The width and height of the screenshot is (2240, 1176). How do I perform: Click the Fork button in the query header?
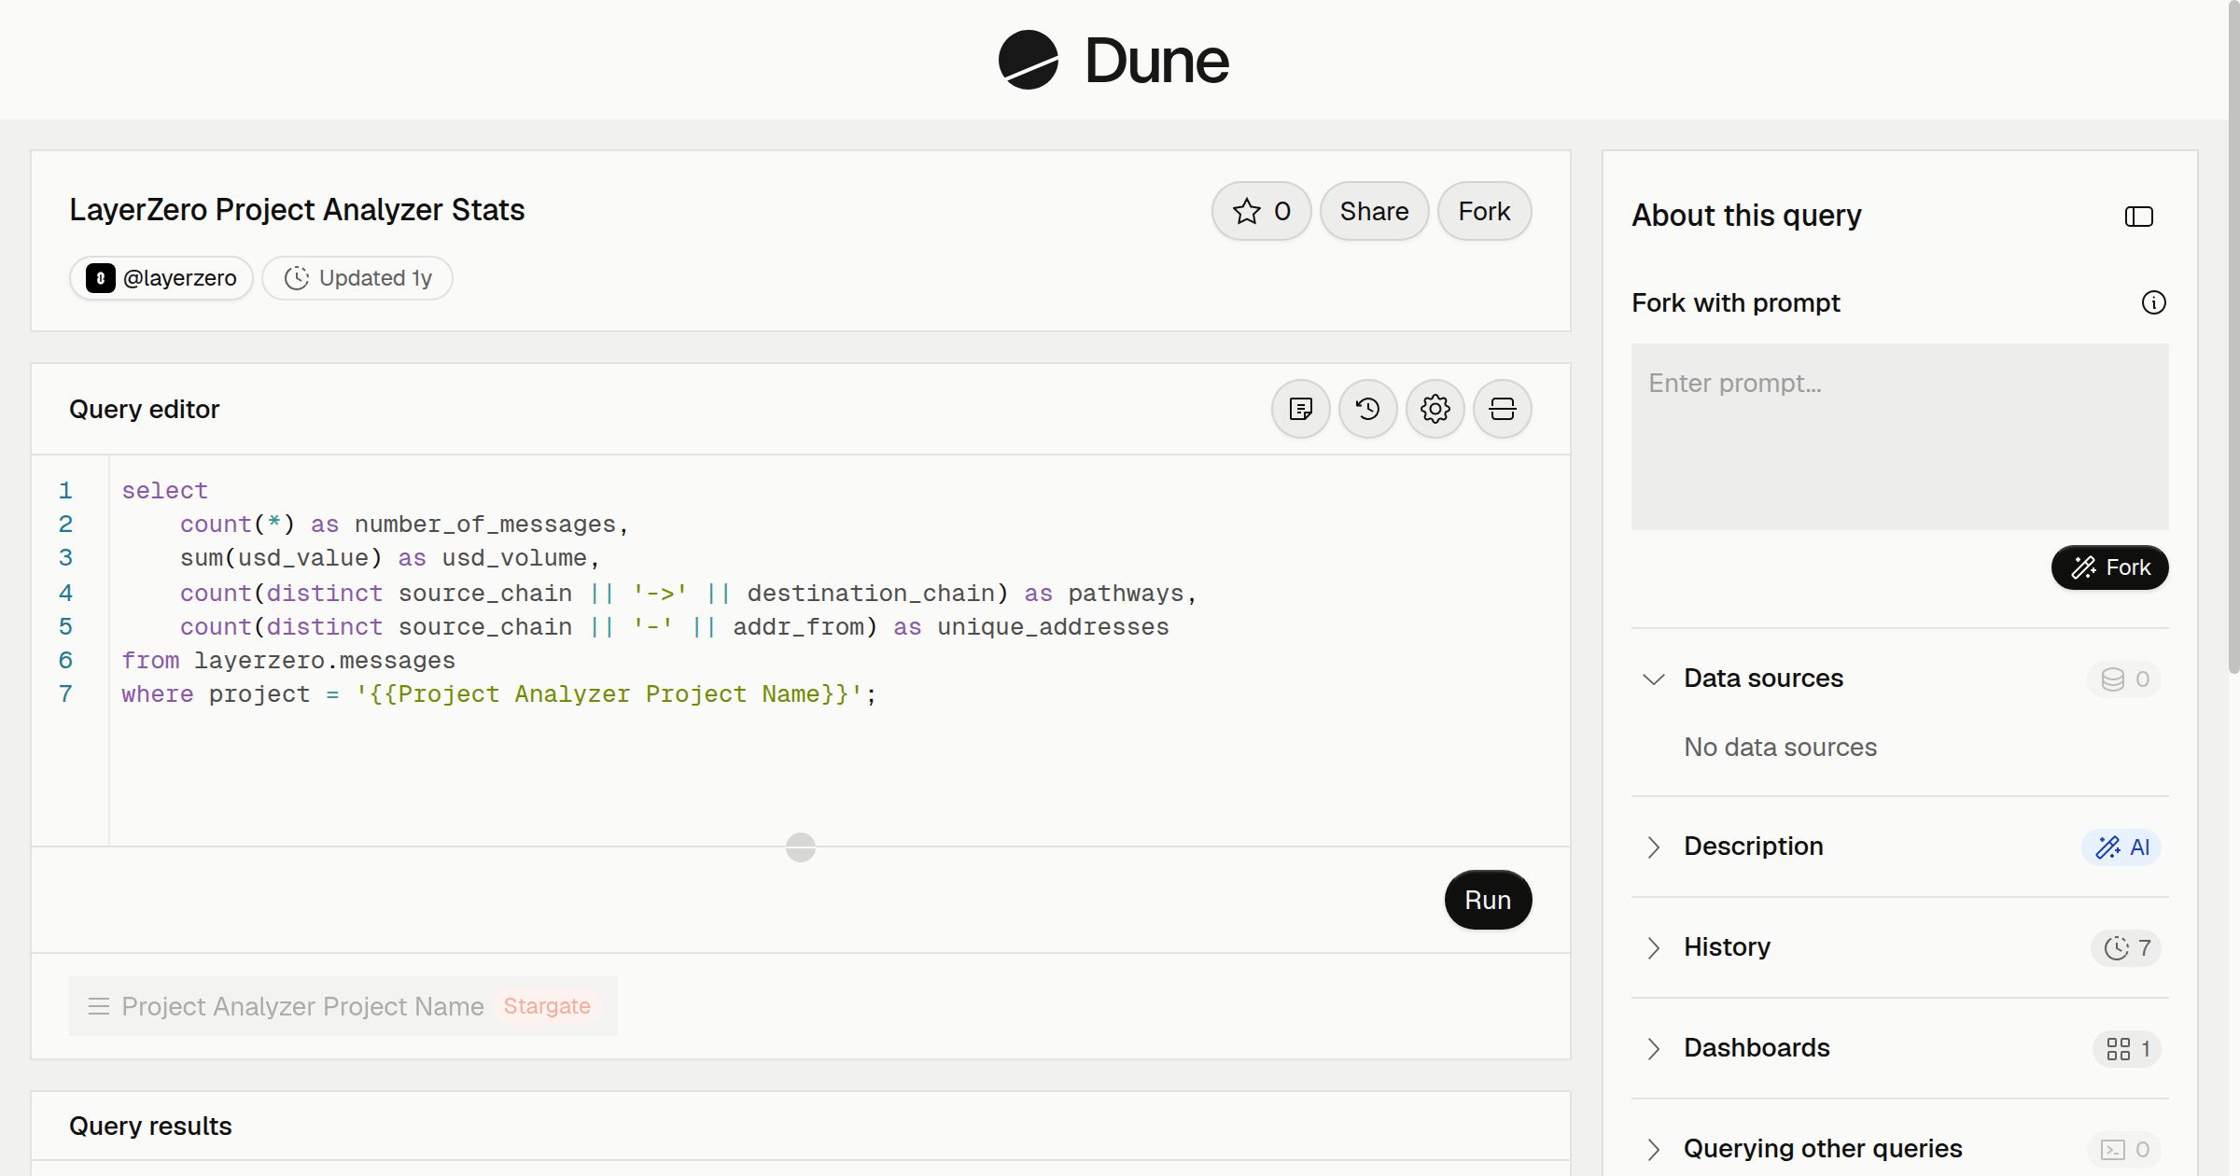coord(1484,211)
